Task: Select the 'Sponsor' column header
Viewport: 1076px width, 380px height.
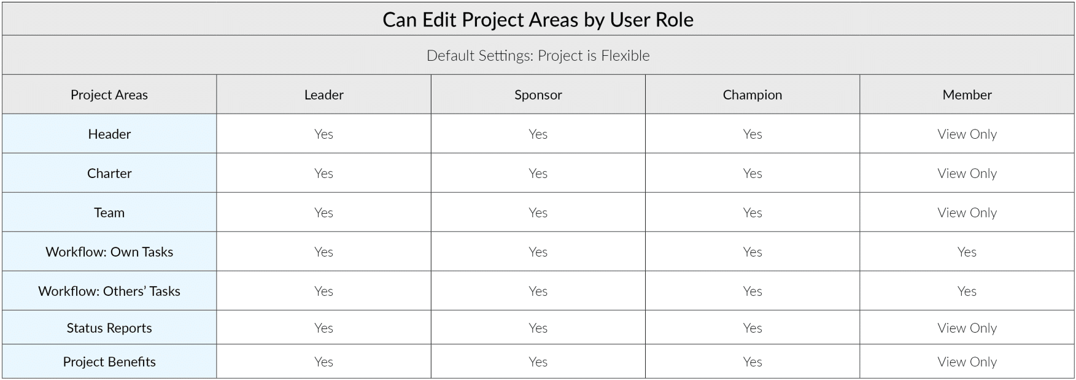Action: point(538,95)
